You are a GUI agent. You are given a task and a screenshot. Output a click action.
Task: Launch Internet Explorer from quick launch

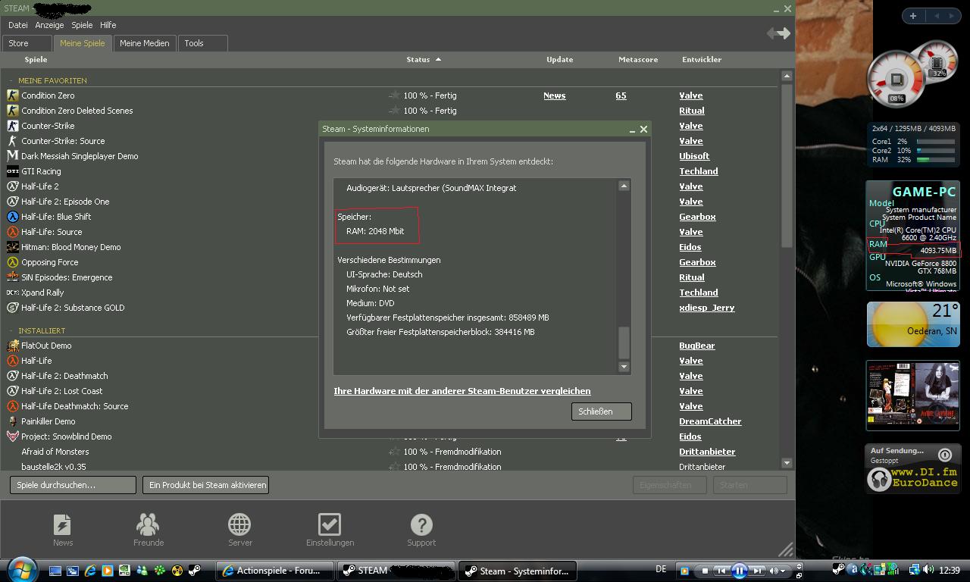pyautogui.click(x=90, y=571)
